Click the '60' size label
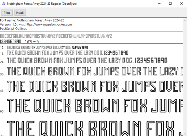Viewport: 187px width, 136px height. click(2, 111)
